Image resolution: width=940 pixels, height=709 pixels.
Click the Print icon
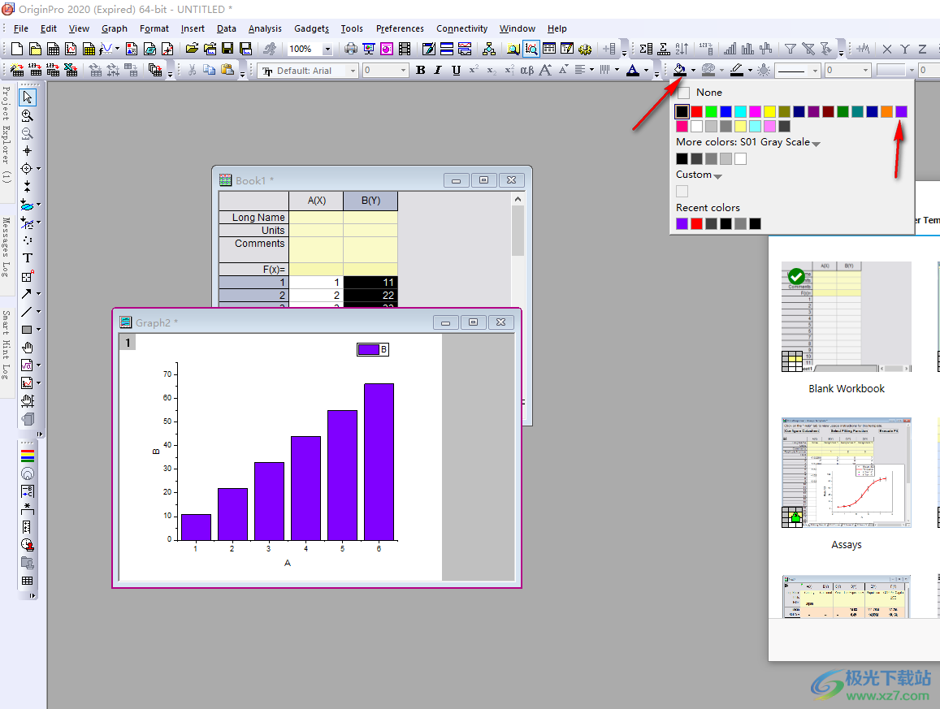(x=351, y=50)
